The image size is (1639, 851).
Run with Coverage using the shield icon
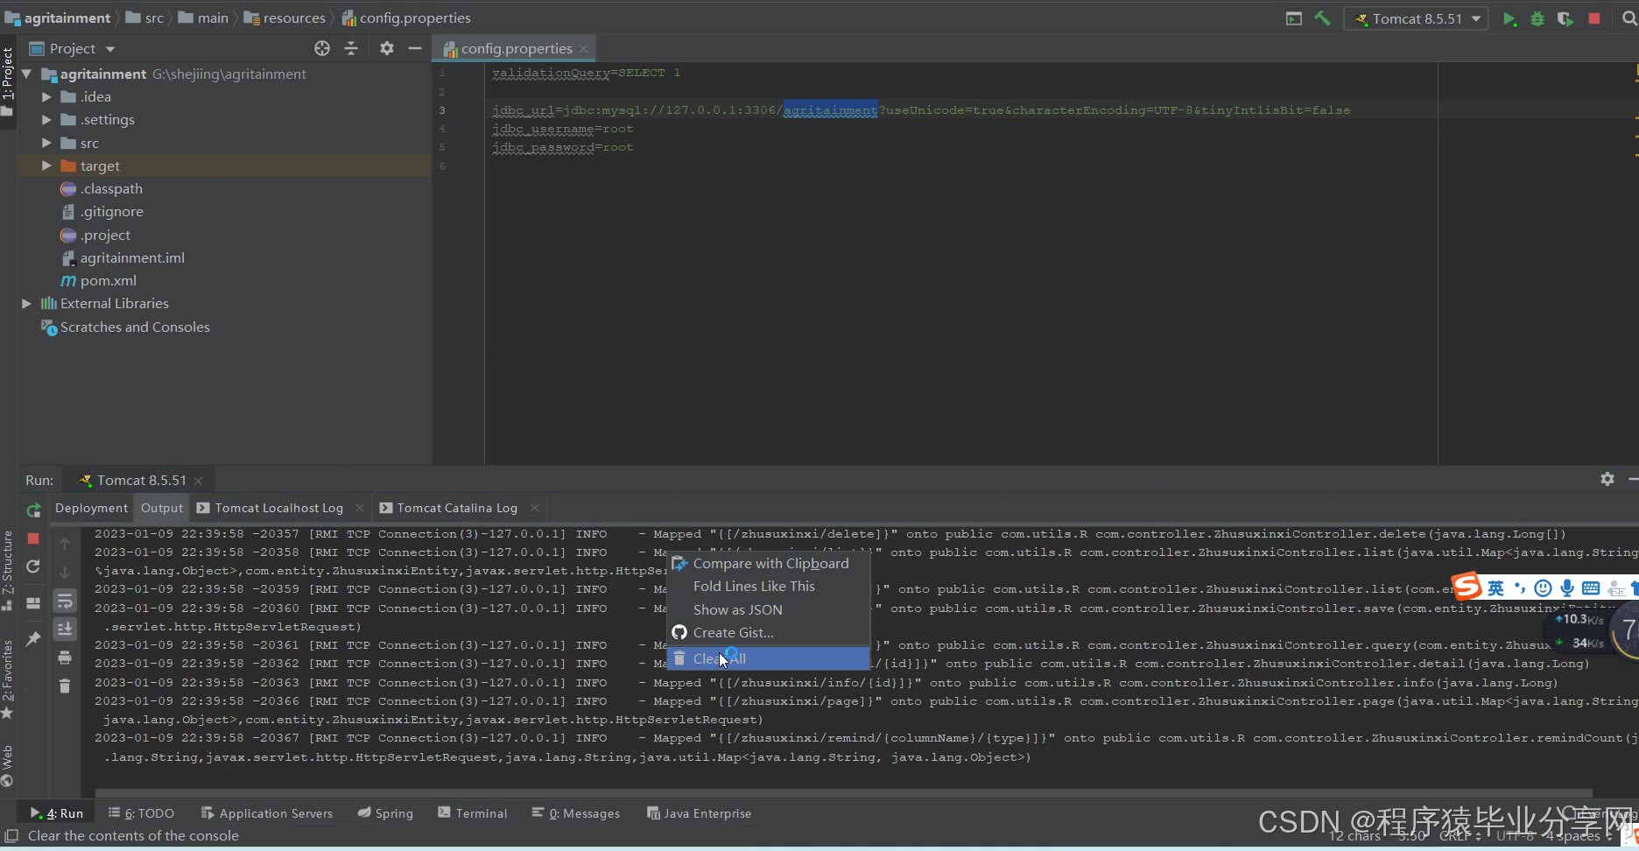(1565, 18)
